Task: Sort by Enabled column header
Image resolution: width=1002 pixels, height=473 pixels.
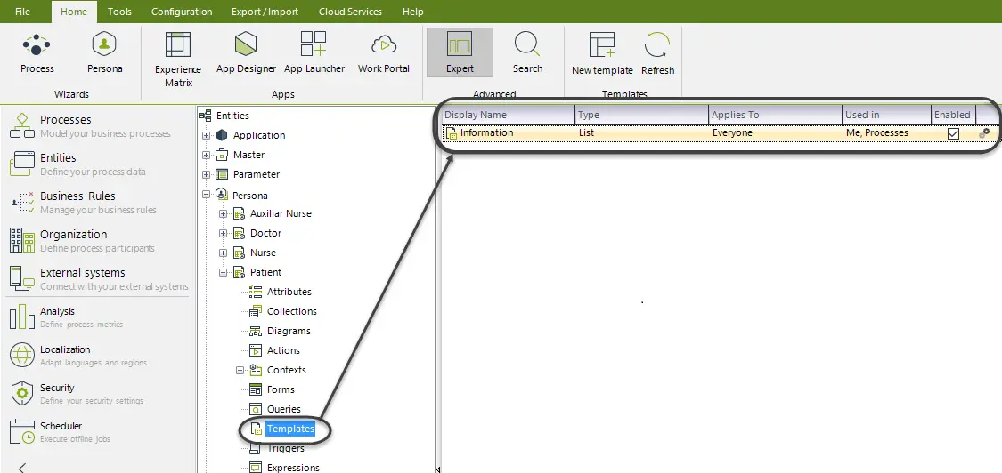Action: (953, 115)
